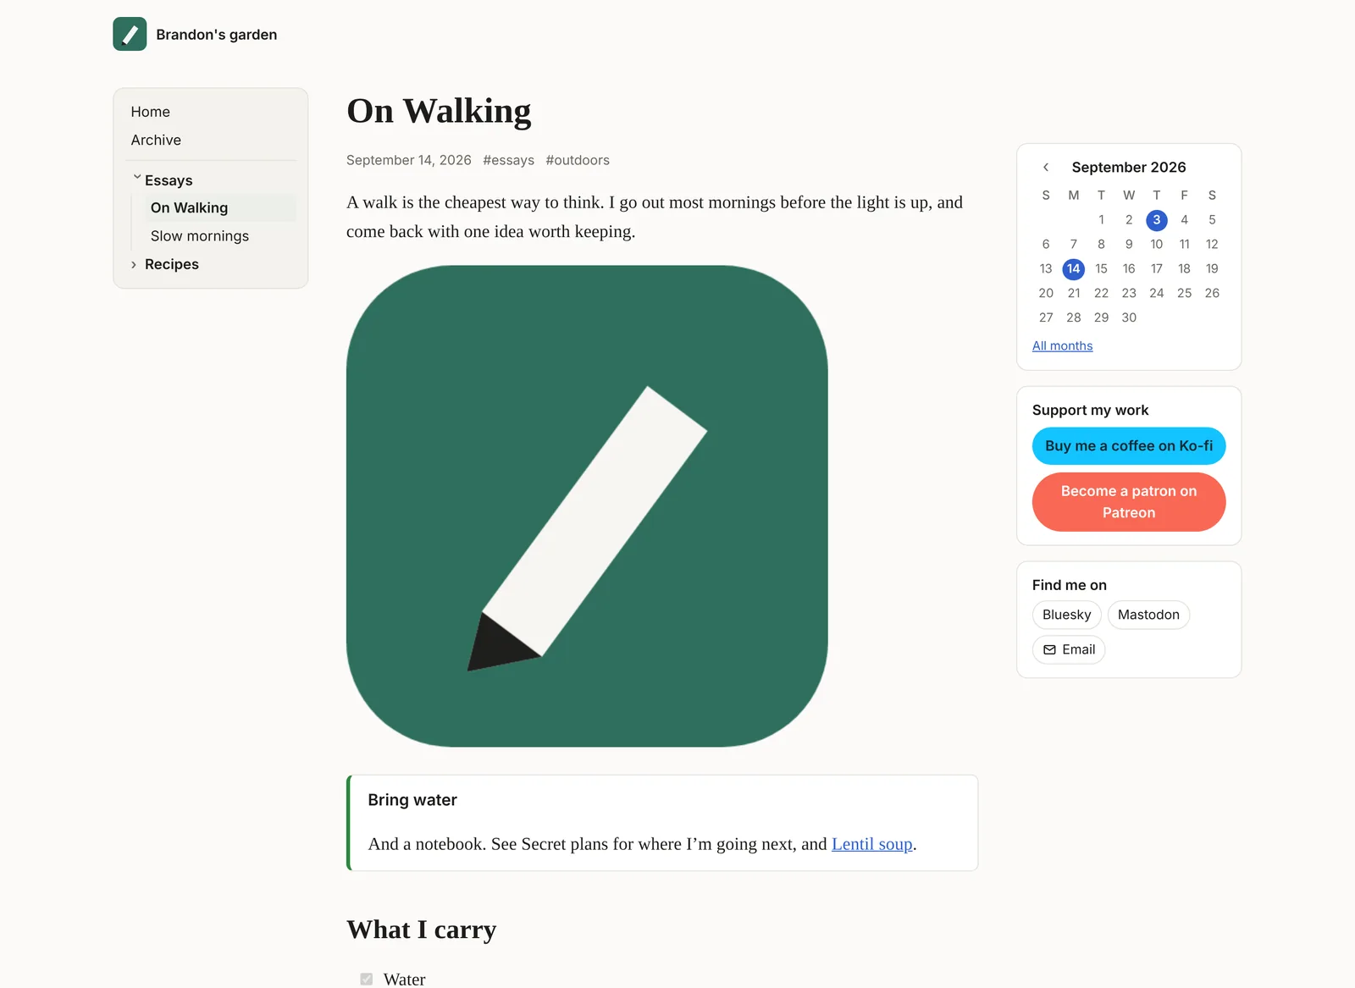Open Archive in the sidebar
Screen dimensions: 1355x988
(x=156, y=140)
